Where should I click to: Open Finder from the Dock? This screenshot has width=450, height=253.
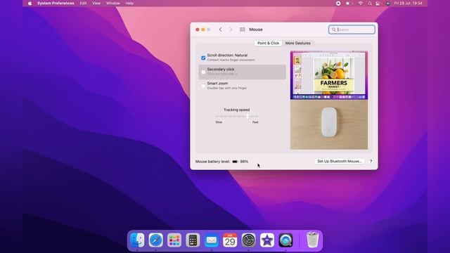point(137,240)
